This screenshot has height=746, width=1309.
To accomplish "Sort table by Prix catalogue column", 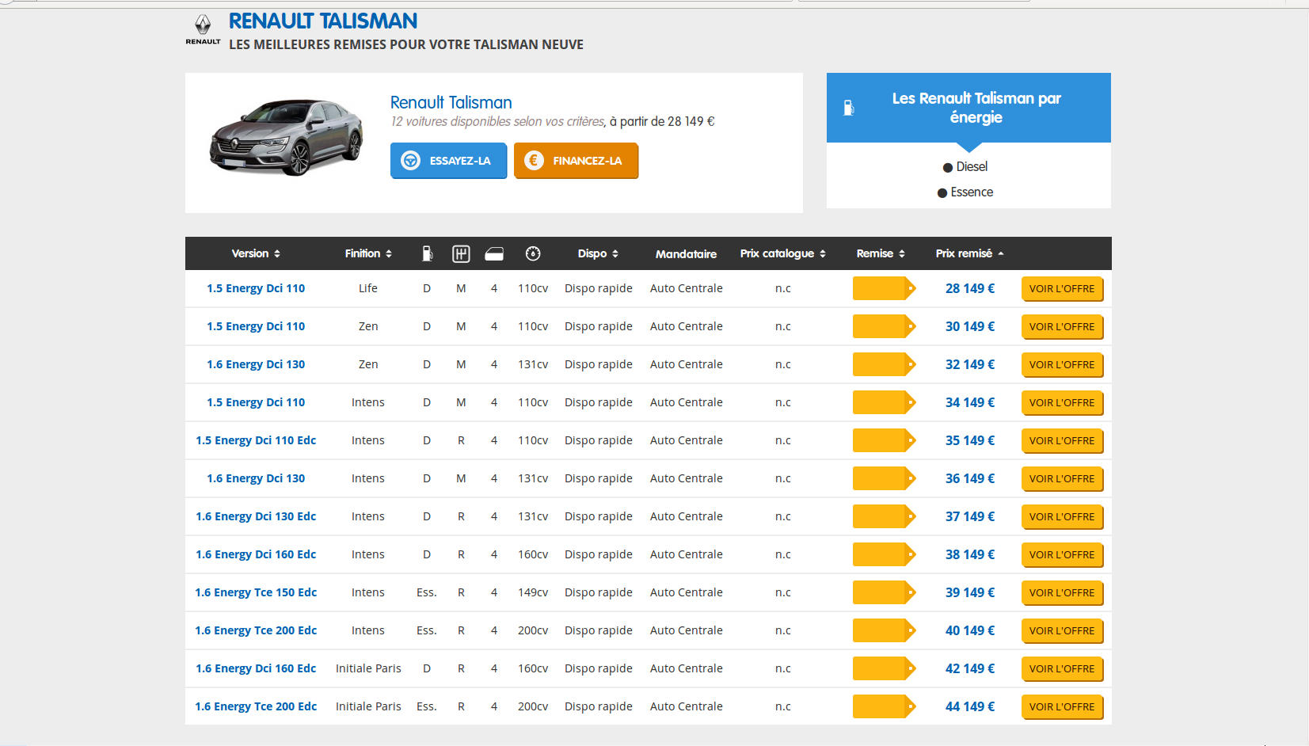I will point(783,253).
